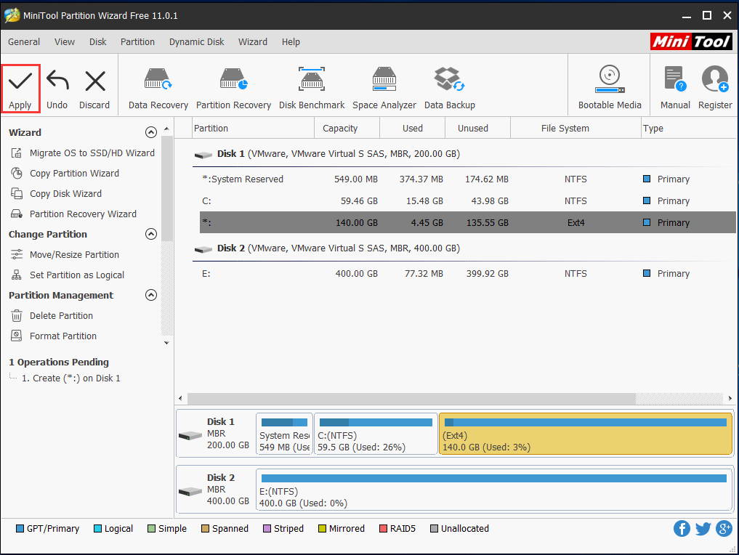Click the Logical legend swatch
Viewport: 739px width, 555px height.
click(97, 529)
